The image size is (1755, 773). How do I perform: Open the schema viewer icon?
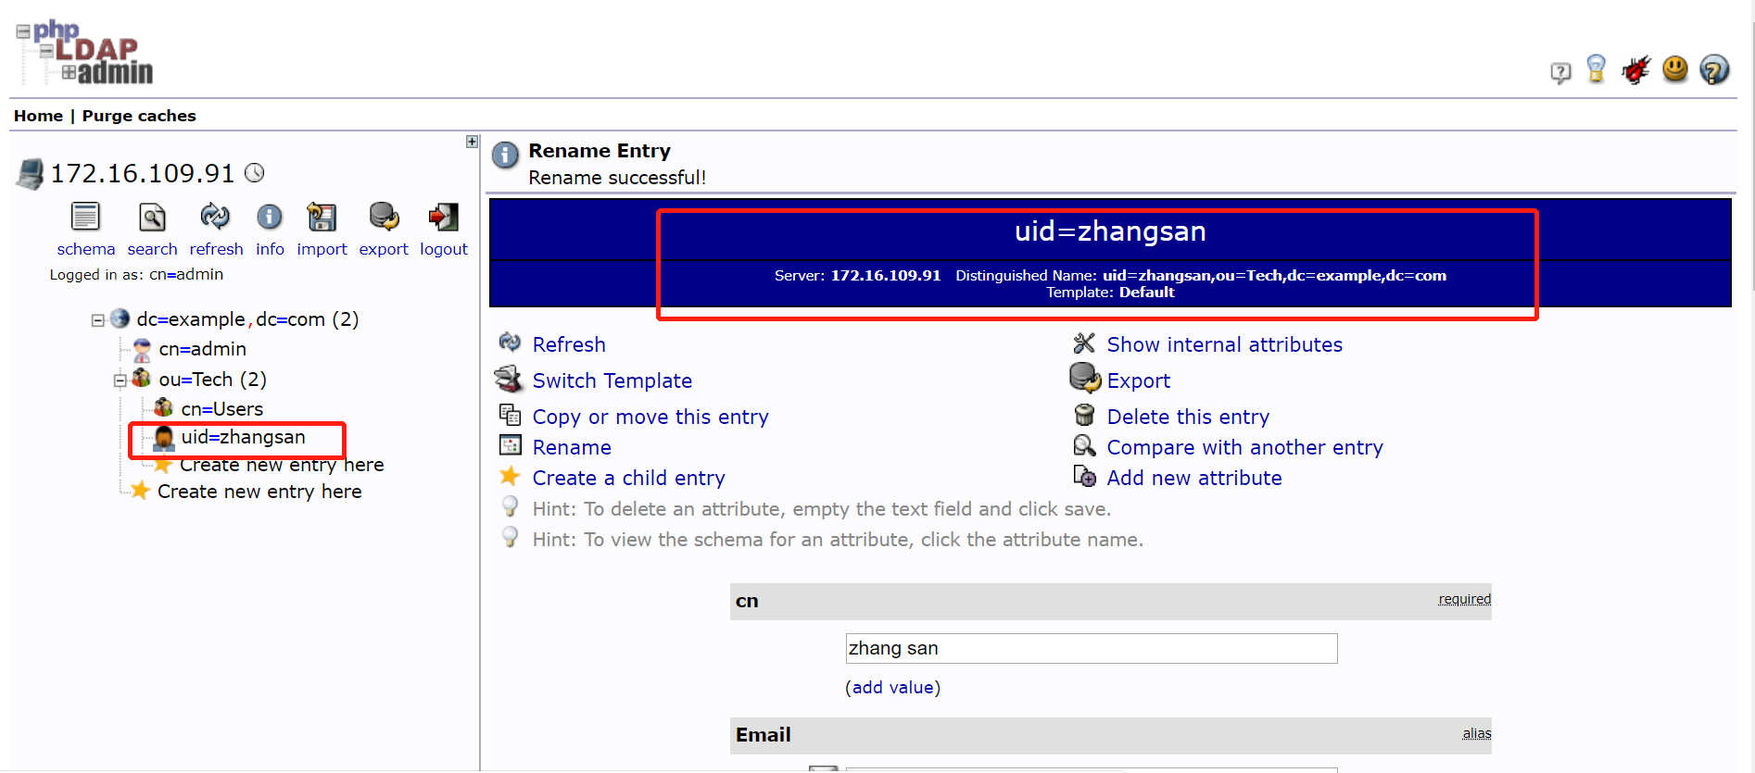coord(85,217)
